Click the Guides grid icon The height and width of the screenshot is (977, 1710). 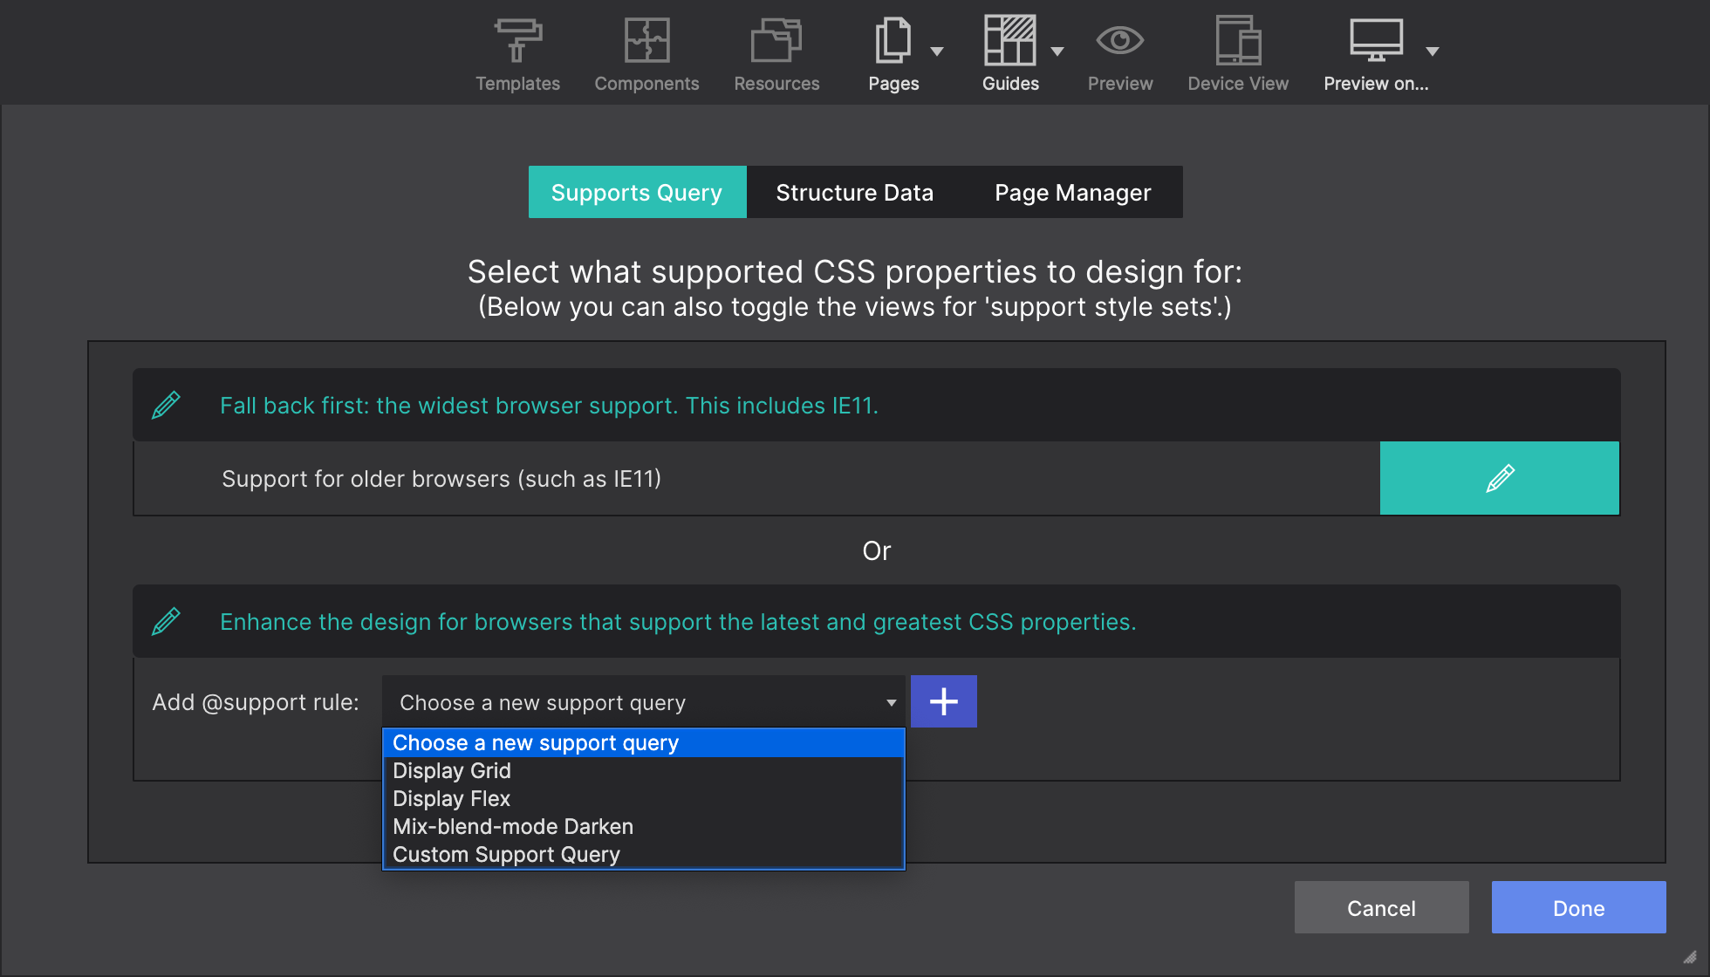click(x=1010, y=40)
